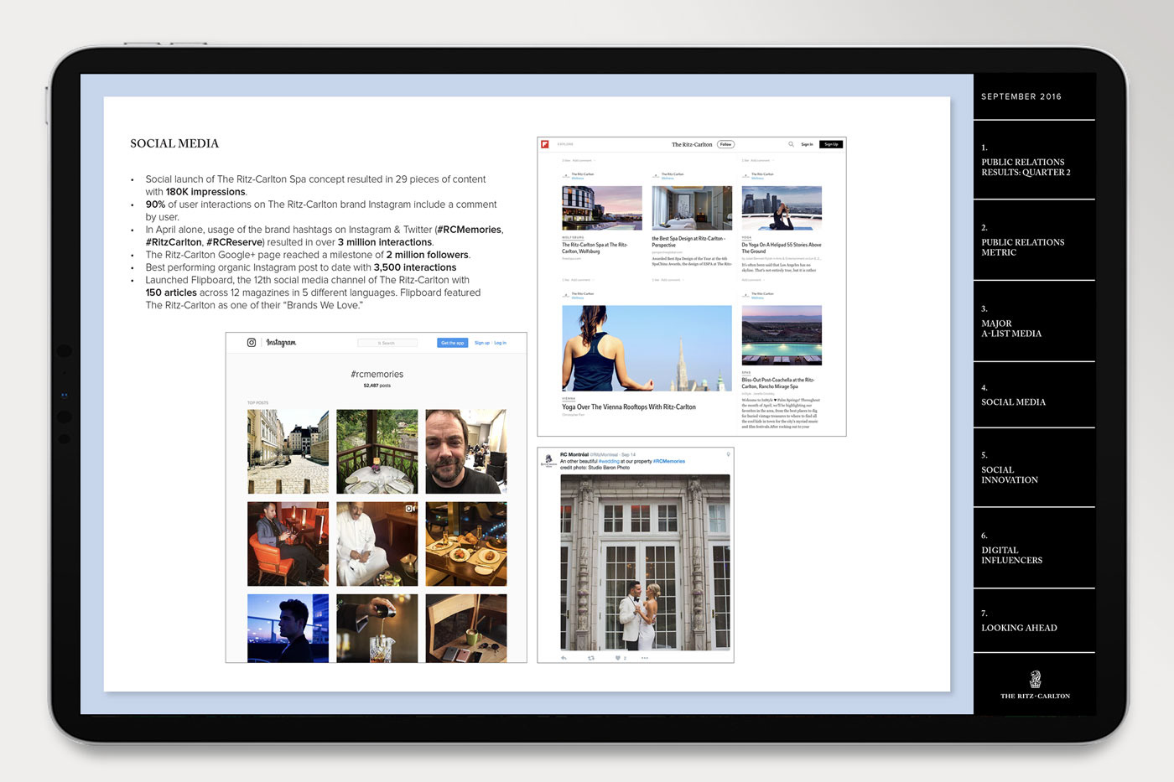
Task: Click the Vienna rooftop yoga image
Action: pos(647,348)
